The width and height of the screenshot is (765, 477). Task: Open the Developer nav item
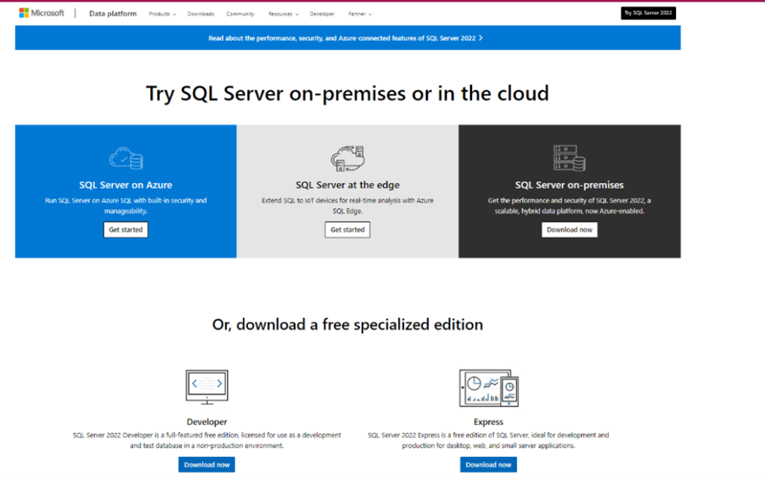coord(322,14)
